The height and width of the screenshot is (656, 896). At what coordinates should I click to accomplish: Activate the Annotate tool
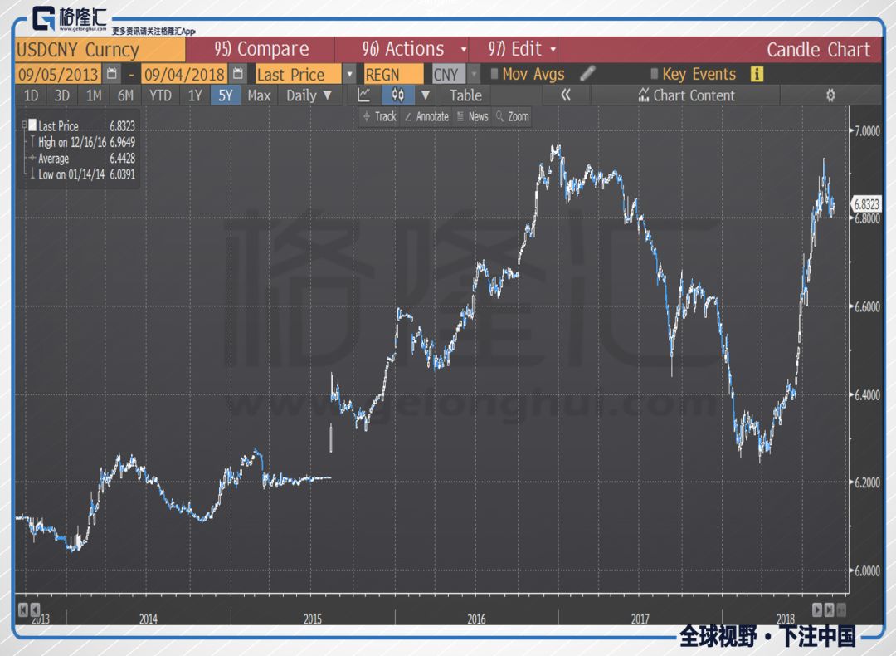pos(426,117)
